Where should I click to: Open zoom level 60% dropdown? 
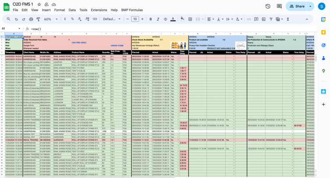50,19
